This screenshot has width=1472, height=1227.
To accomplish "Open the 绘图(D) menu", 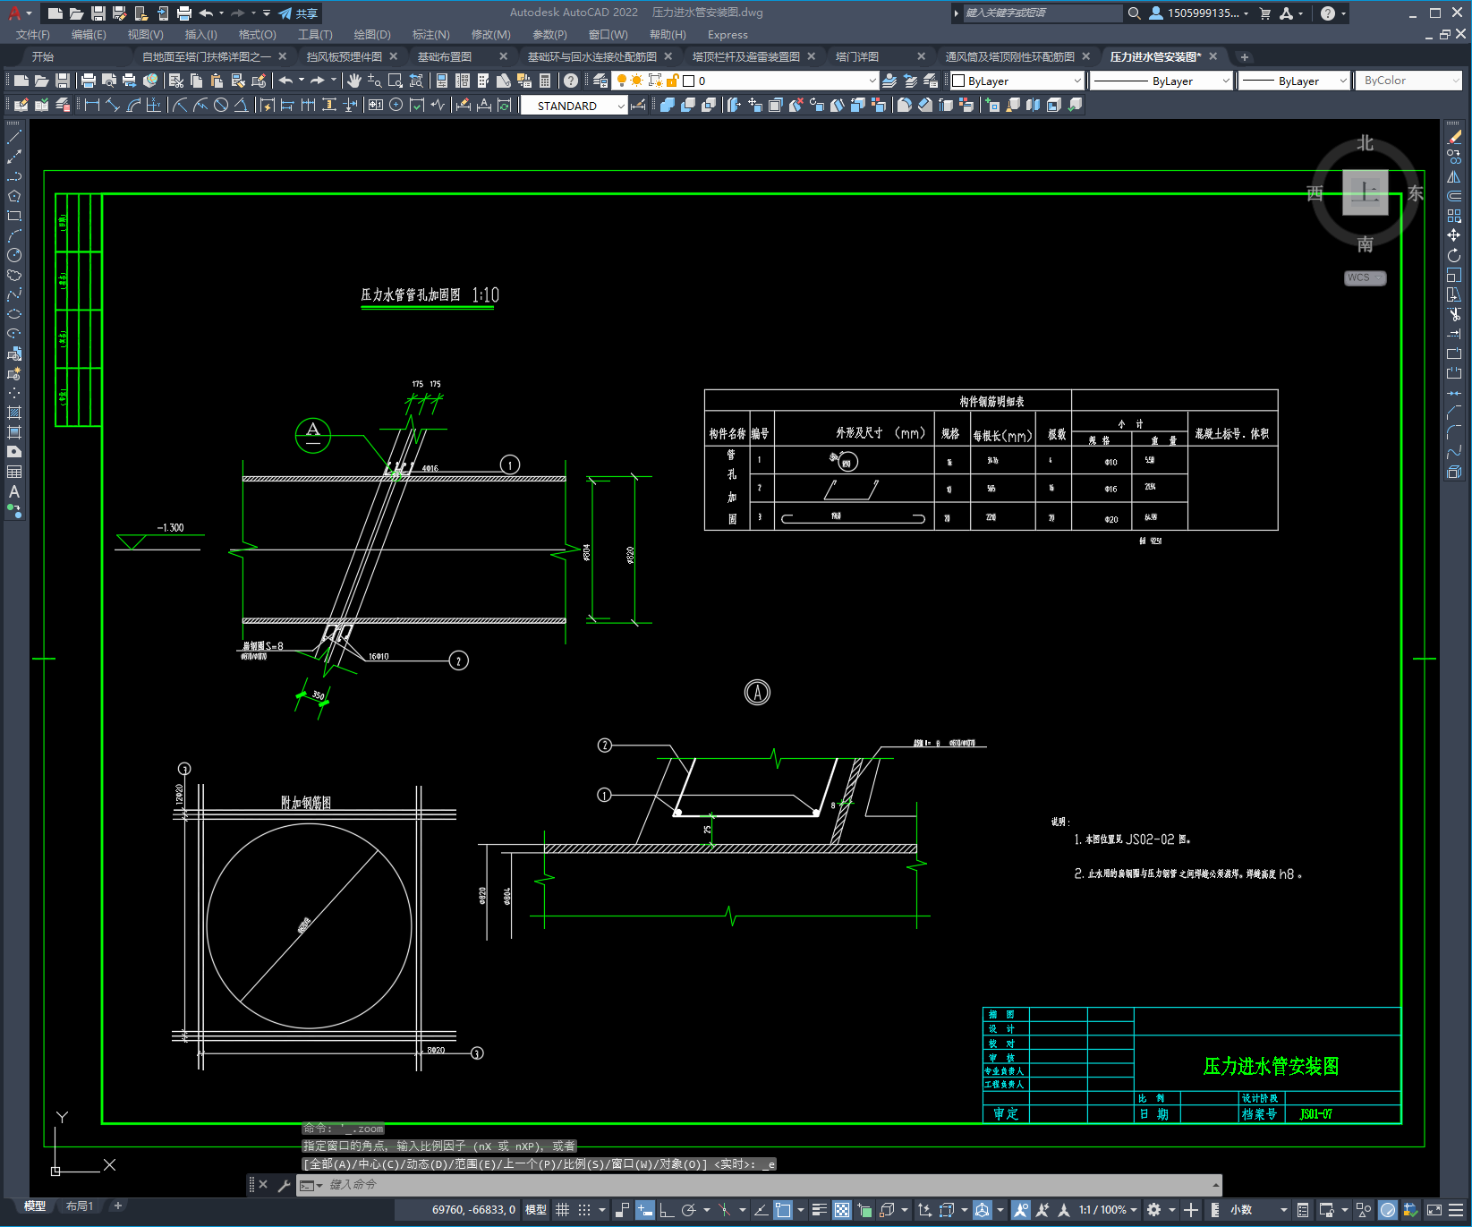I will (372, 35).
